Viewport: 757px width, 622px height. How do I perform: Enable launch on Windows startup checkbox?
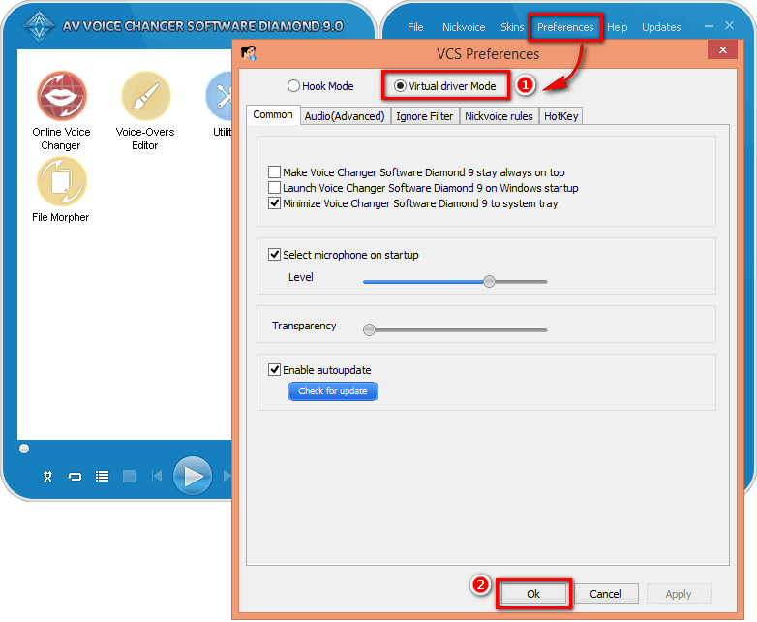(x=274, y=188)
